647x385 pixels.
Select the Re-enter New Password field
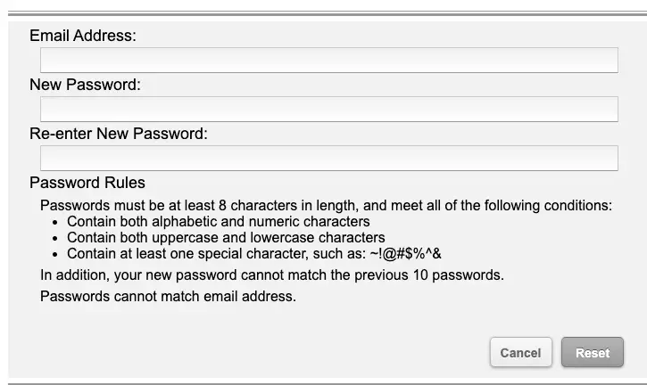[x=328, y=158]
